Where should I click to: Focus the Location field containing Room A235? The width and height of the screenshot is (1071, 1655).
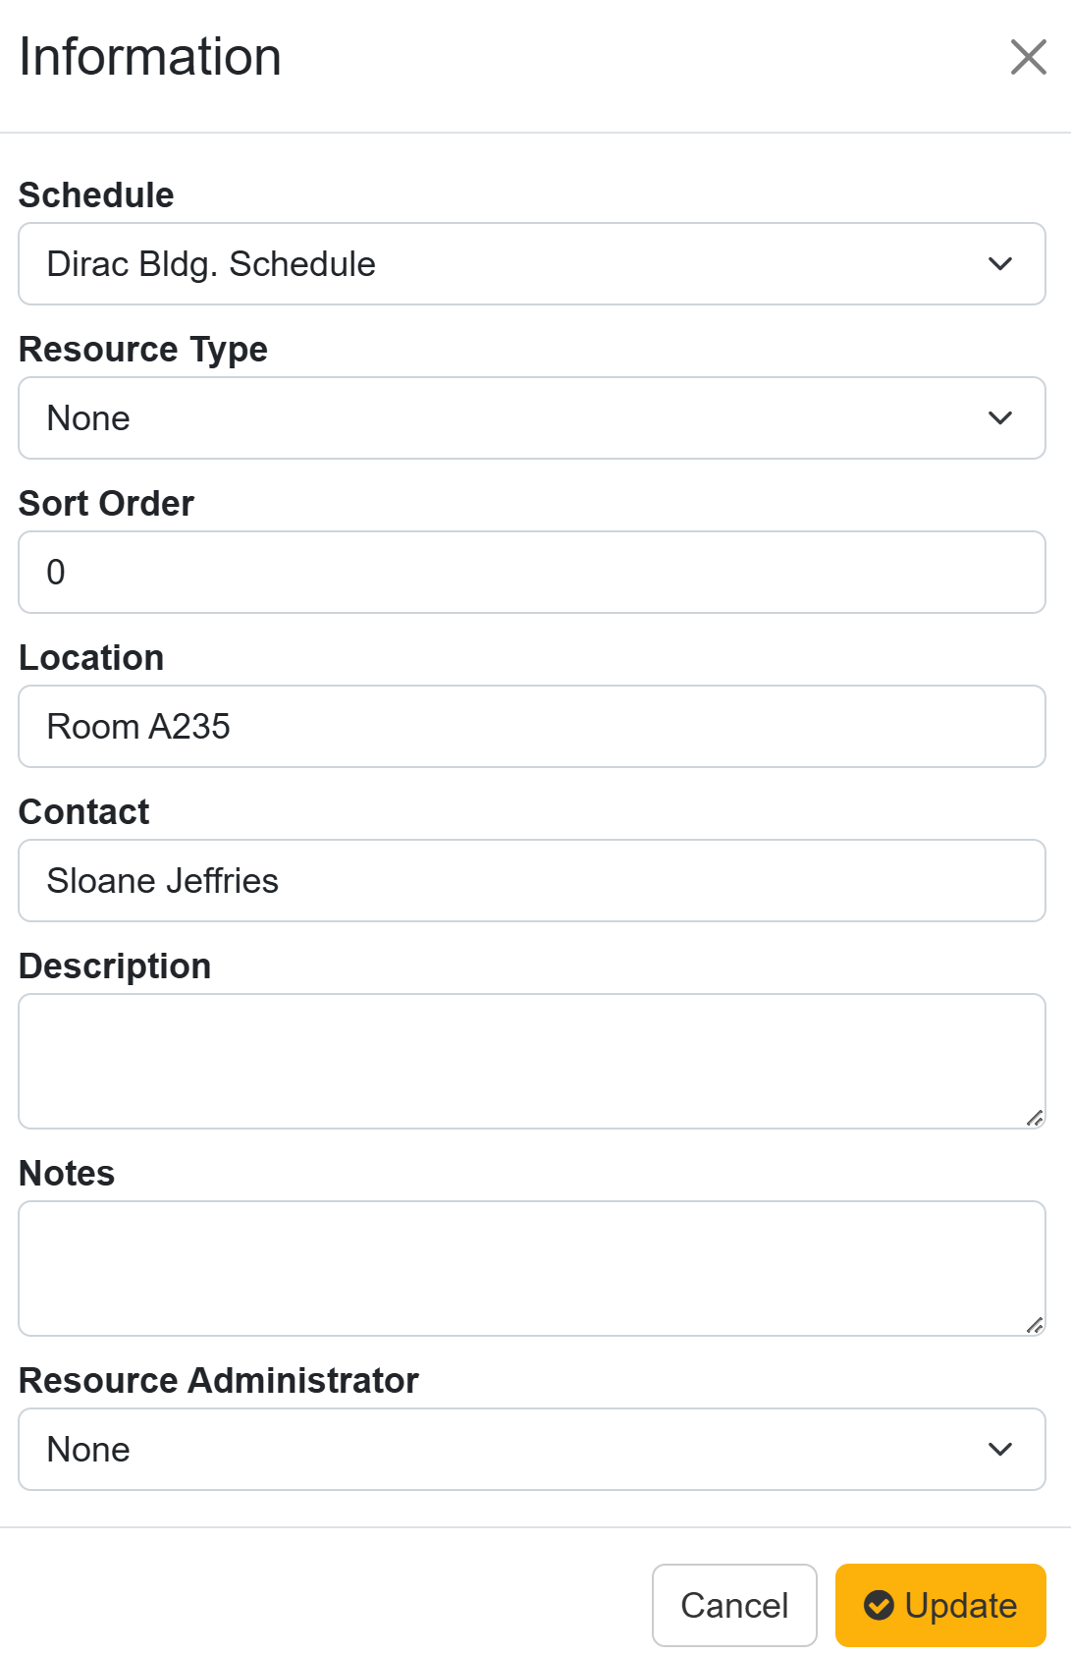531,727
